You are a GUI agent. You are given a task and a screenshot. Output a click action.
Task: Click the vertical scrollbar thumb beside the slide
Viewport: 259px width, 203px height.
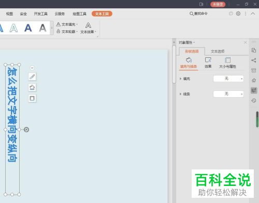pyautogui.click(x=174, y=65)
